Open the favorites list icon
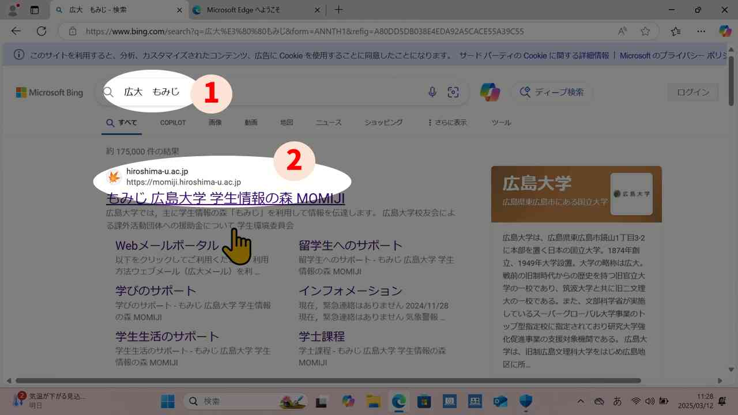Image resolution: width=738 pixels, height=415 pixels. tap(676, 31)
